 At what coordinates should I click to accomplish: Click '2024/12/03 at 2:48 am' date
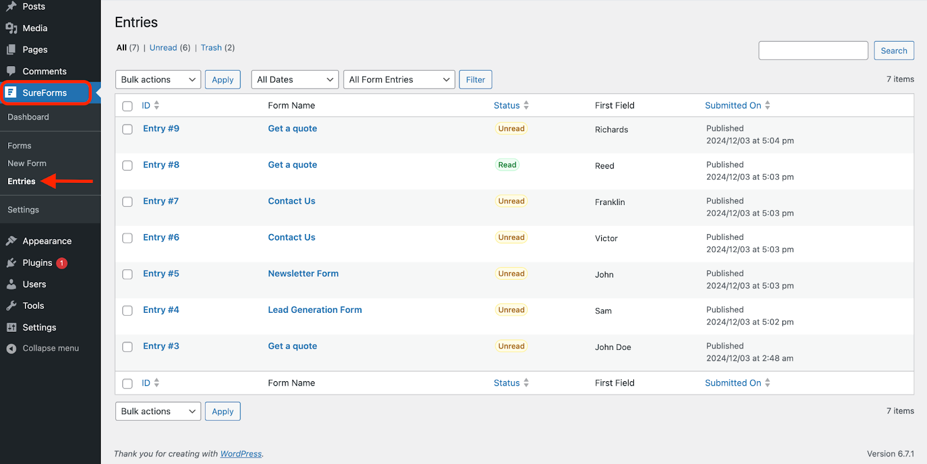point(750,358)
